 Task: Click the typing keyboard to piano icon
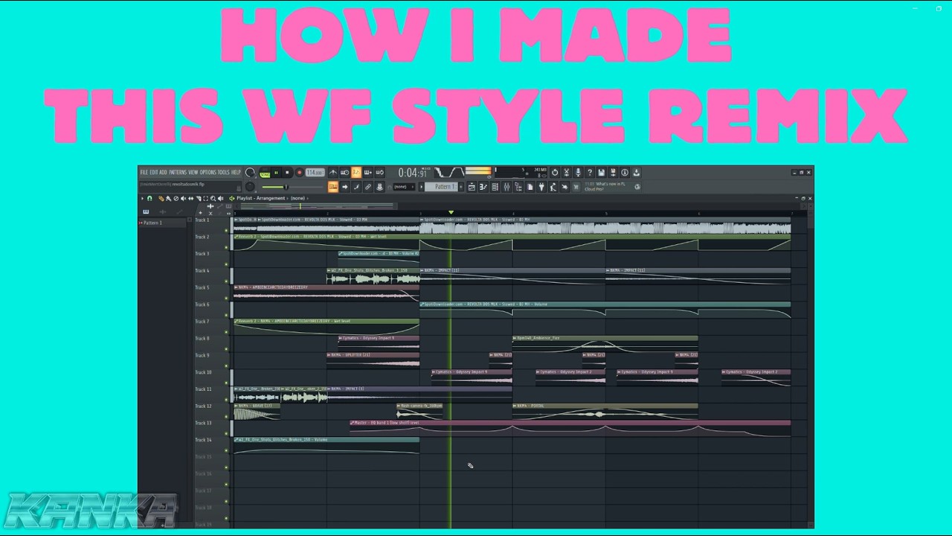(333, 187)
